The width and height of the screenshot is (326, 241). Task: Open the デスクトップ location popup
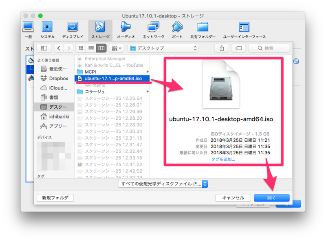click(163, 48)
